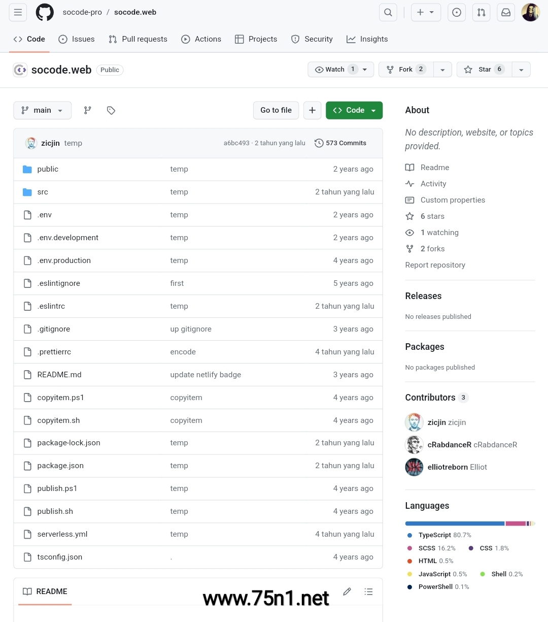Open the serverless.yml file
This screenshot has width=548, height=622.
(62, 534)
